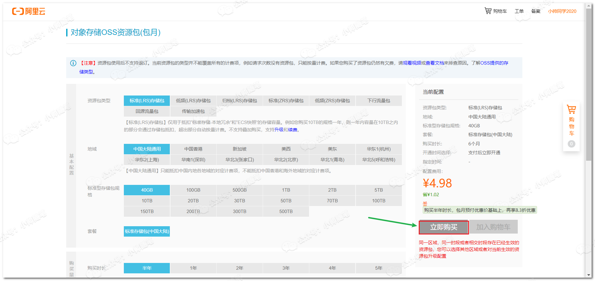The width and height of the screenshot is (595, 281).
Task: Select 2TB storage package size
Action: (332, 190)
